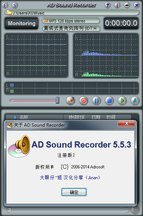
Task: Open the MP3 128 kbps stereo format selector
Action: (x=71, y=21)
